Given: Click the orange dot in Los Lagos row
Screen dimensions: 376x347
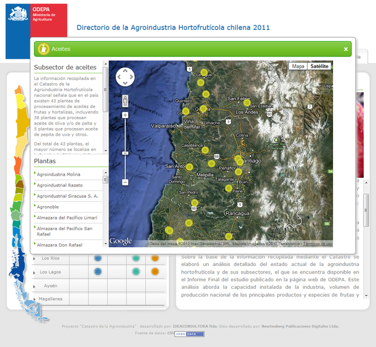Looking at the screenshot, I should point(155,272).
